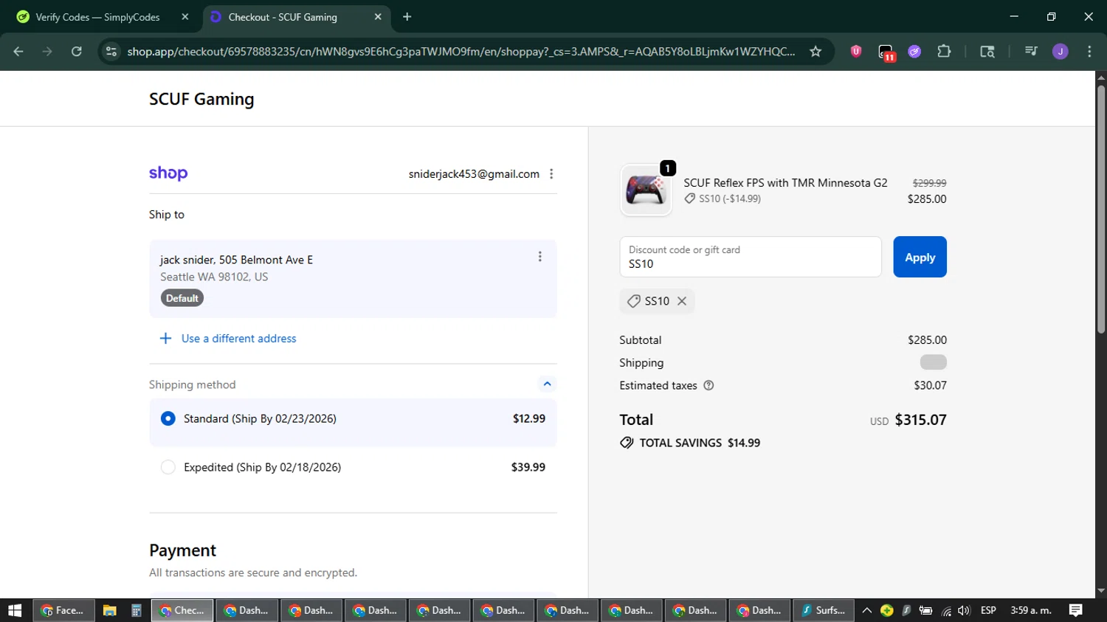Click the SCUF controller product thumbnail
The width and height of the screenshot is (1107, 622).
point(646,190)
